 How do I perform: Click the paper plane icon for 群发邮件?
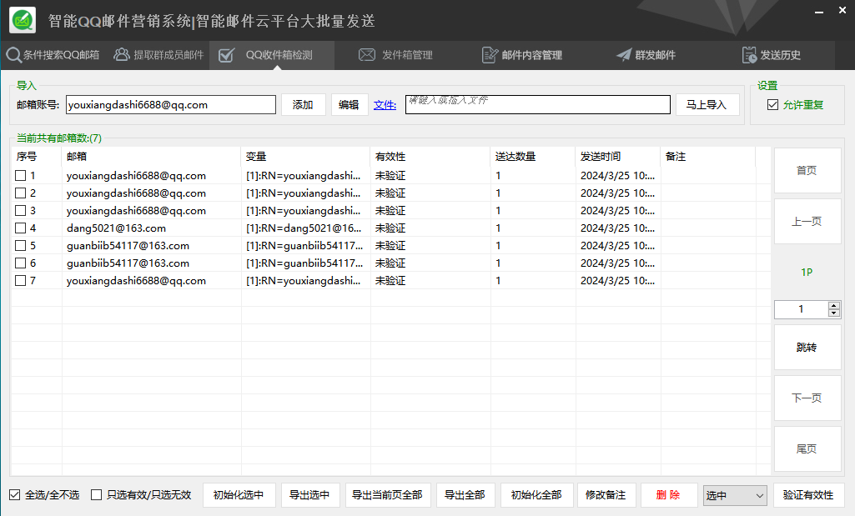624,54
